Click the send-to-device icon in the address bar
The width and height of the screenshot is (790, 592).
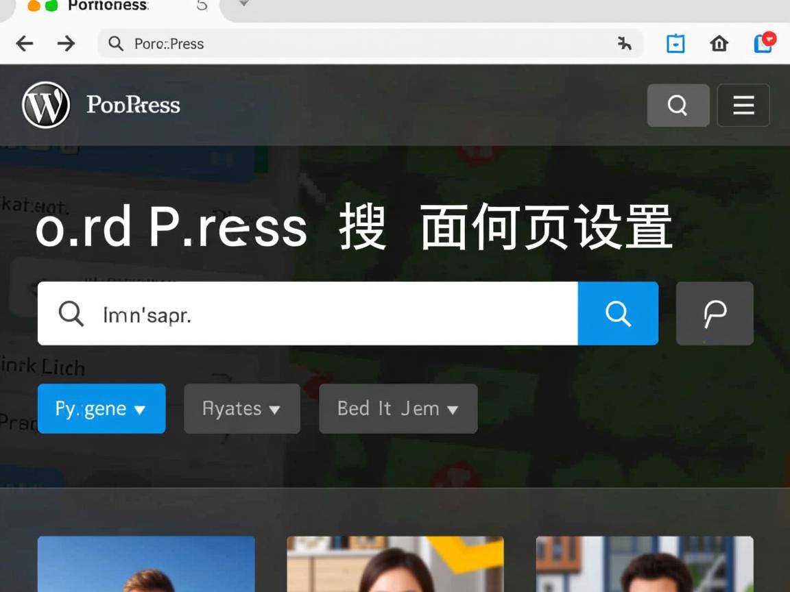(624, 43)
